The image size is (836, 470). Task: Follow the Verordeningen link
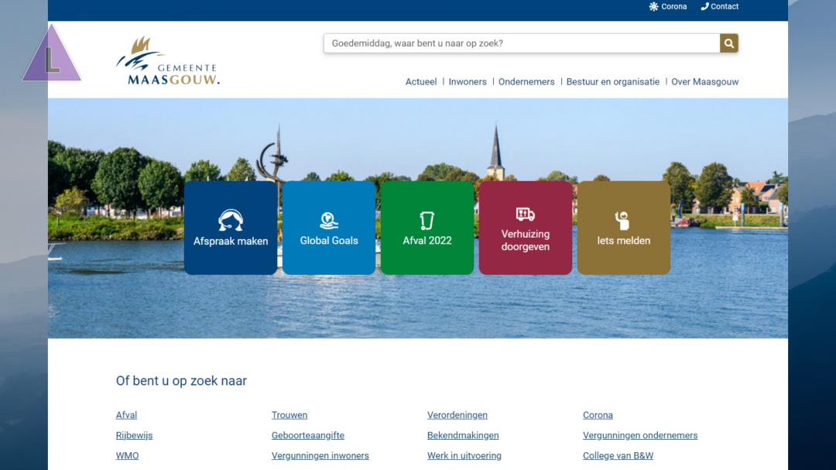pyautogui.click(x=457, y=415)
